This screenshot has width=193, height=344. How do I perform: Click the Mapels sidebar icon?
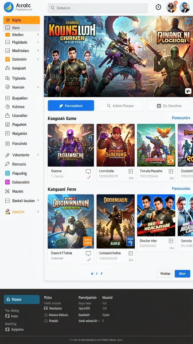click(7, 191)
